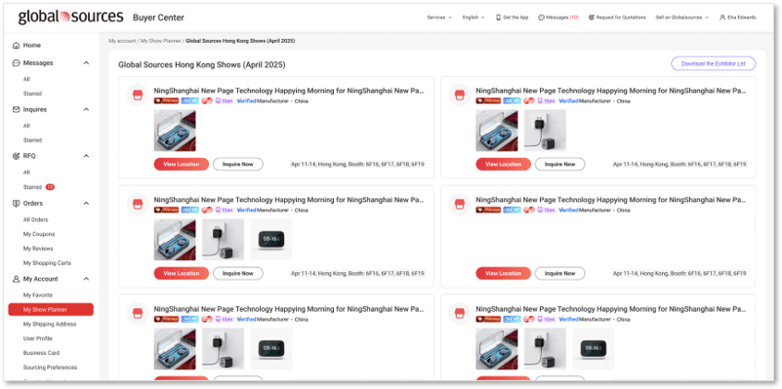Click View Location on first exhibitor card
The width and height of the screenshot is (782, 389).
(181, 165)
